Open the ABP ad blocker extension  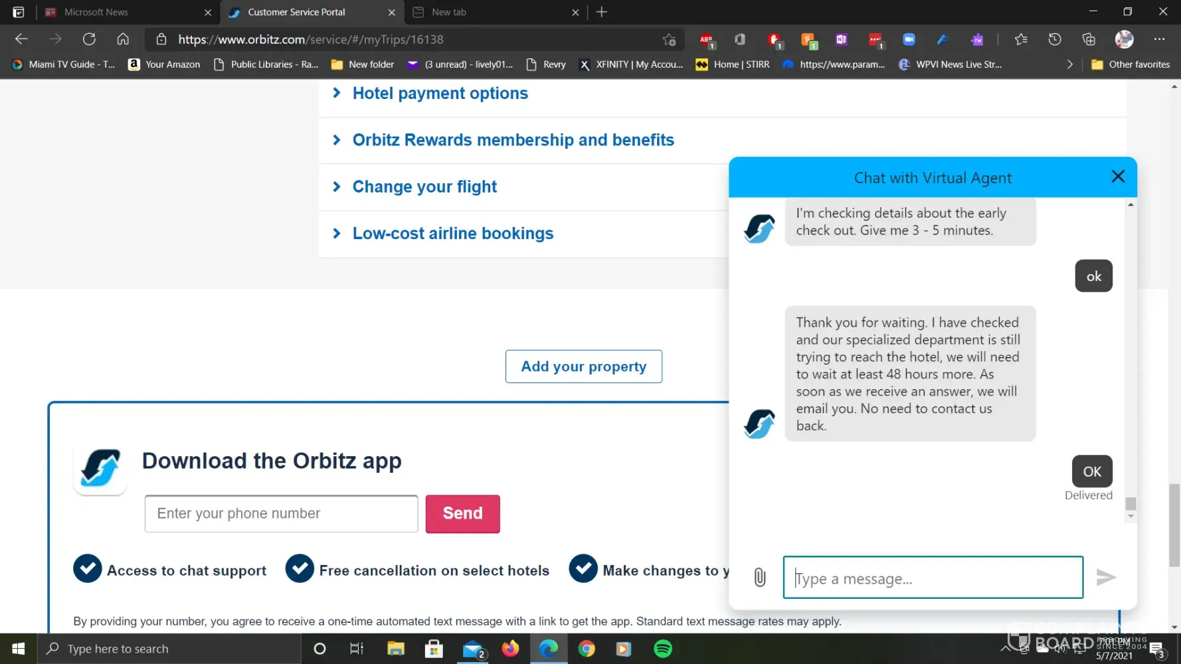click(707, 40)
